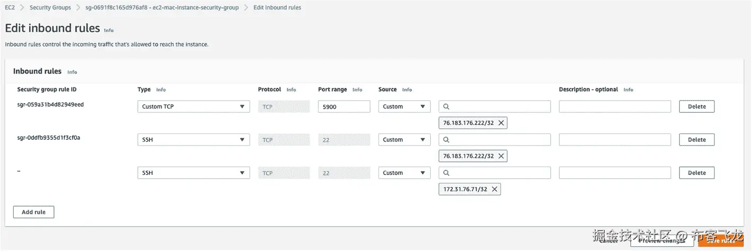Click the Add rule button

tap(33, 212)
